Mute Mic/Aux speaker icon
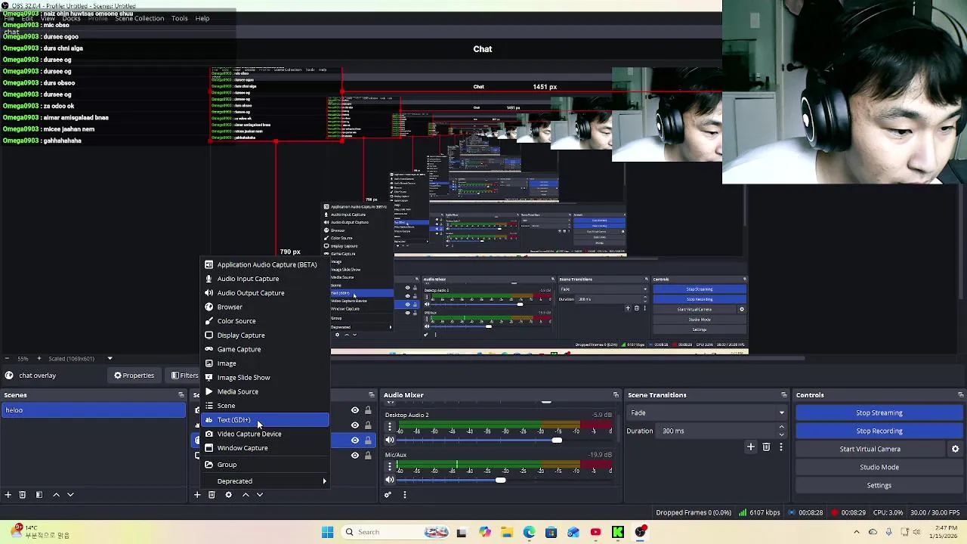This screenshot has height=544, width=967. 390,480
